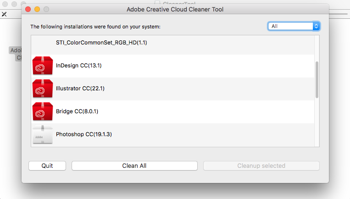Click the yellow minimize window button

[37, 9]
